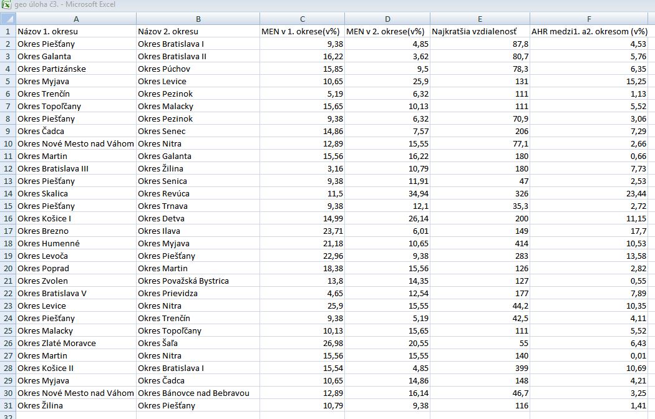The width and height of the screenshot is (655, 419).
Task: Click the 'Názov 2. okresu' header cell
Action: [x=198, y=31]
